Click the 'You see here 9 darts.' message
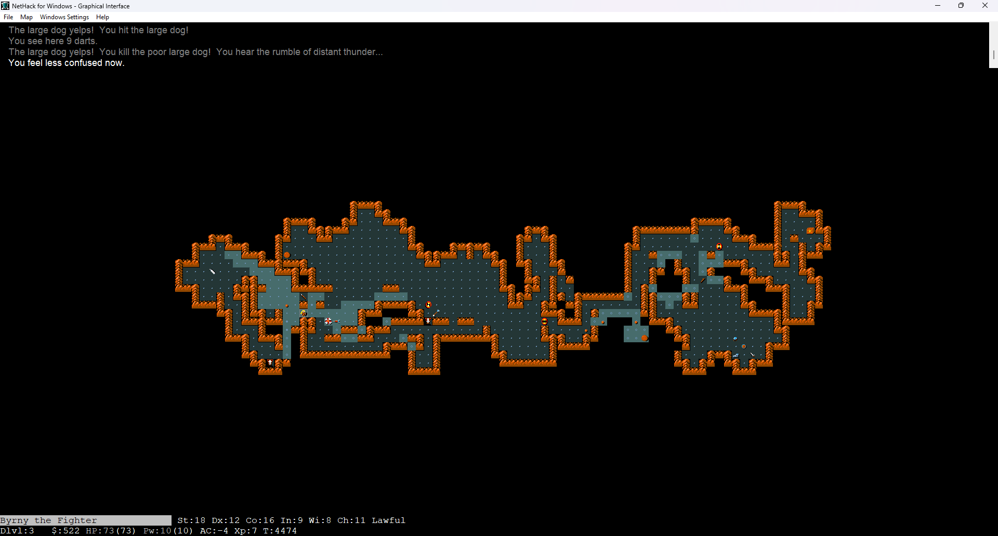This screenshot has height=536, width=998. tap(53, 41)
